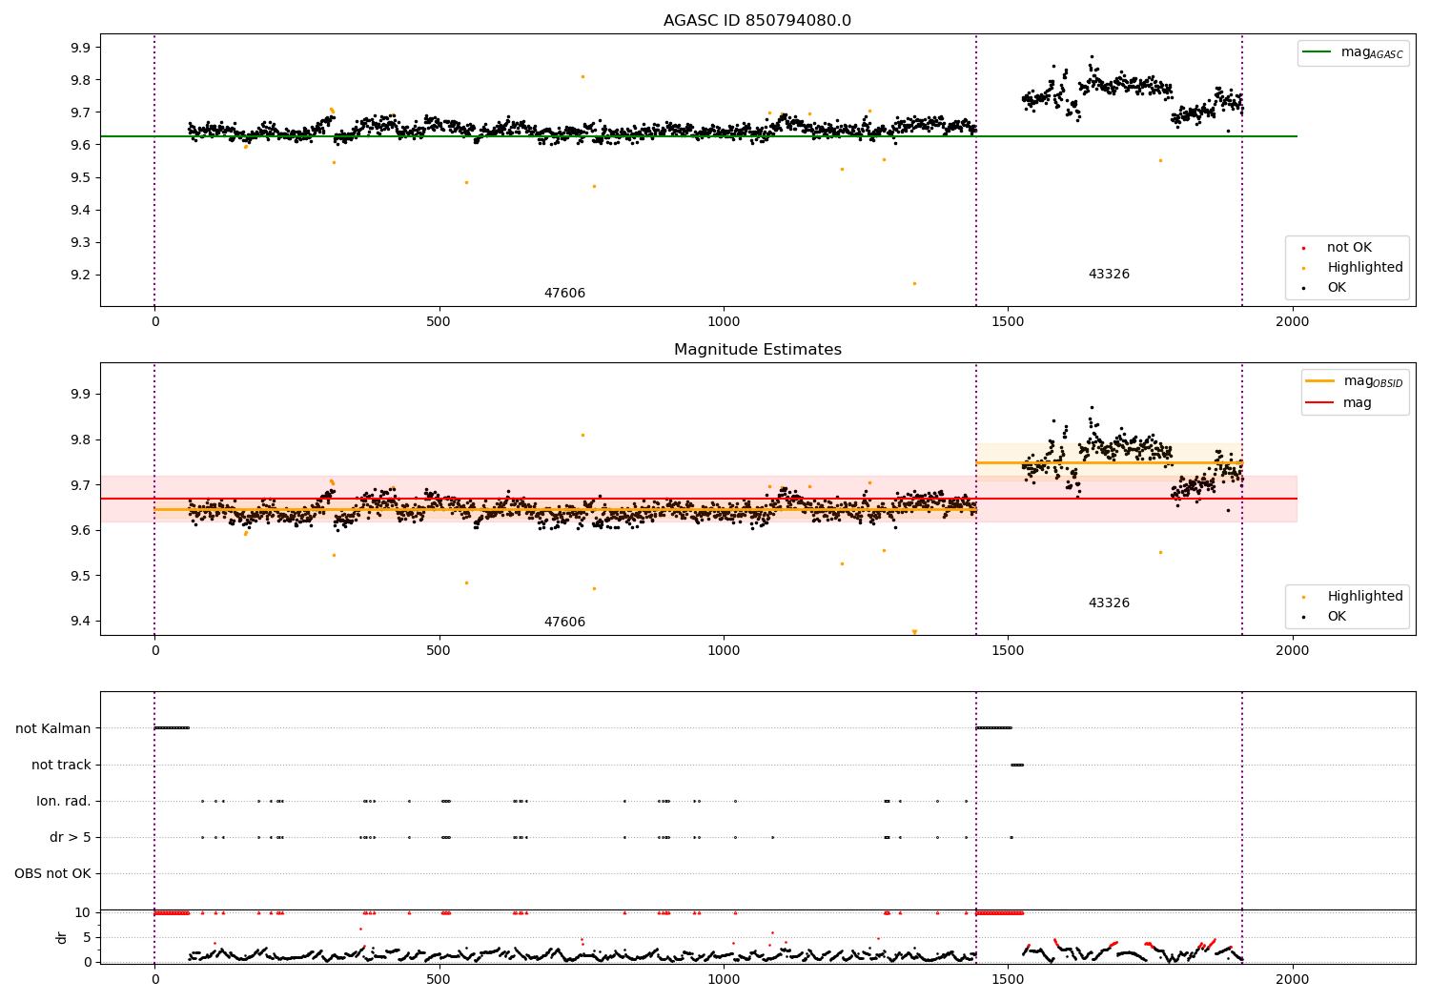The height and width of the screenshot is (1001, 1430).
Task: Click the "9.9" y-axis tick in AGASC plot
Action: [x=81, y=48]
